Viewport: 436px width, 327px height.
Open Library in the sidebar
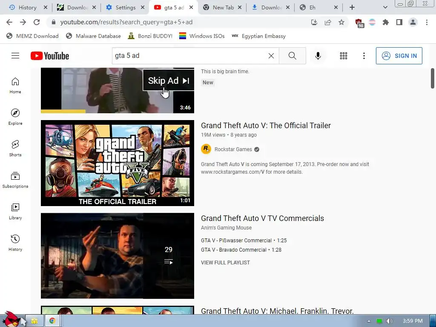(15, 212)
